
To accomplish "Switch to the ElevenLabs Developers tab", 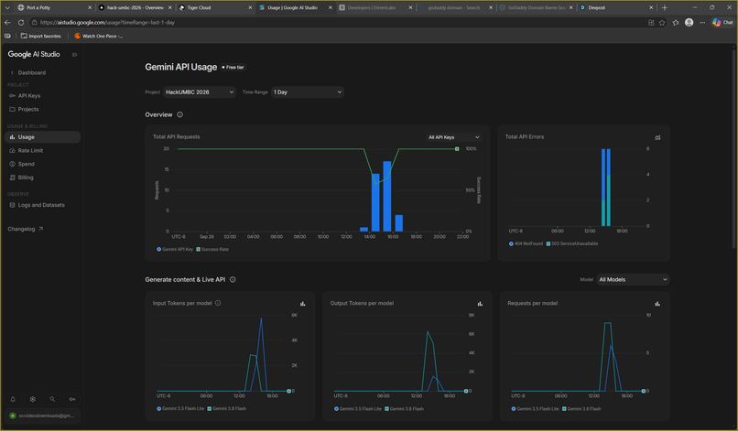I will pos(375,7).
